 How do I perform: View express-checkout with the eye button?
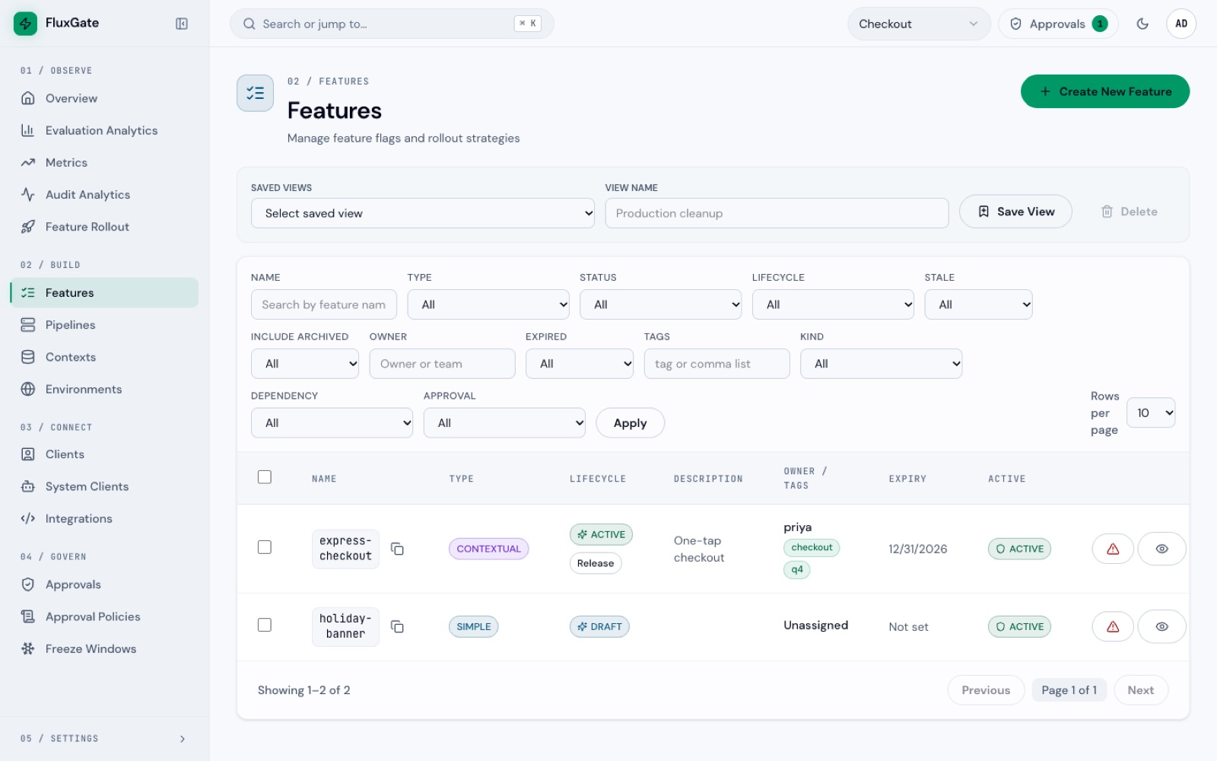(x=1161, y=549)
